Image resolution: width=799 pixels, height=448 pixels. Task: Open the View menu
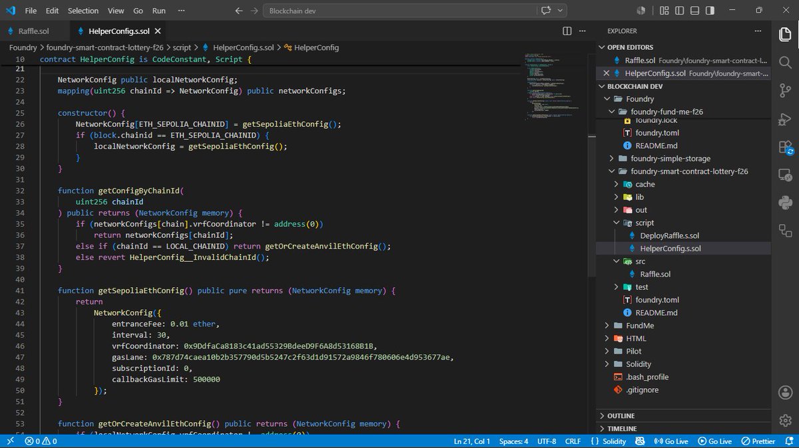point(116,11)
